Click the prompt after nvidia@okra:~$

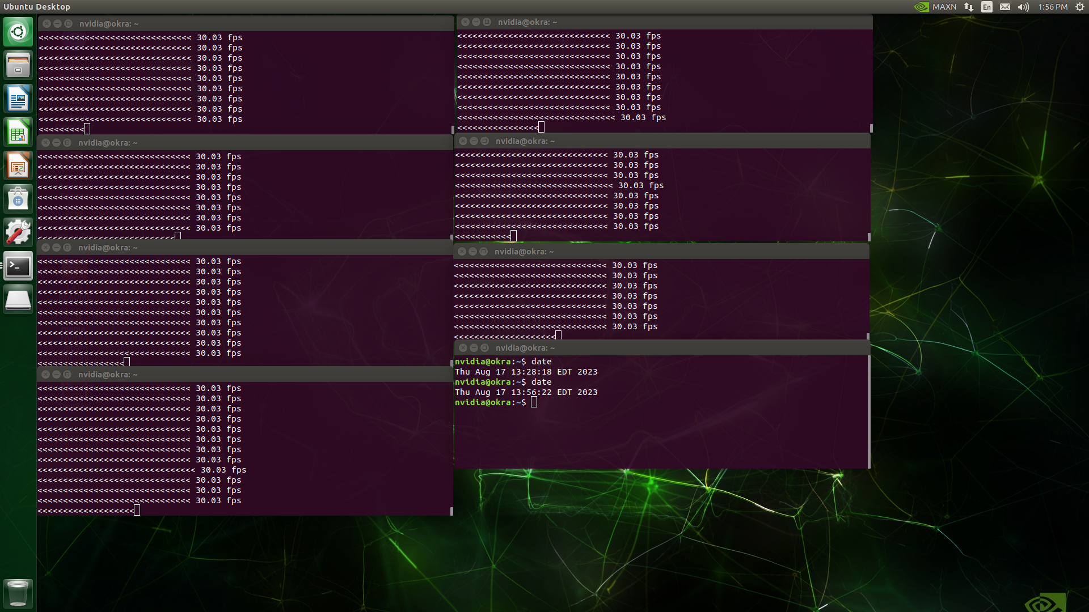click(534, 402)
